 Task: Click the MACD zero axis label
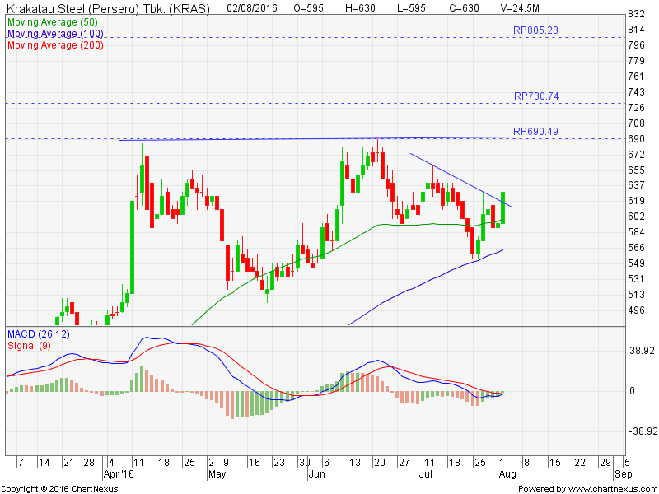pyautogui.click(x=632, y=391)
